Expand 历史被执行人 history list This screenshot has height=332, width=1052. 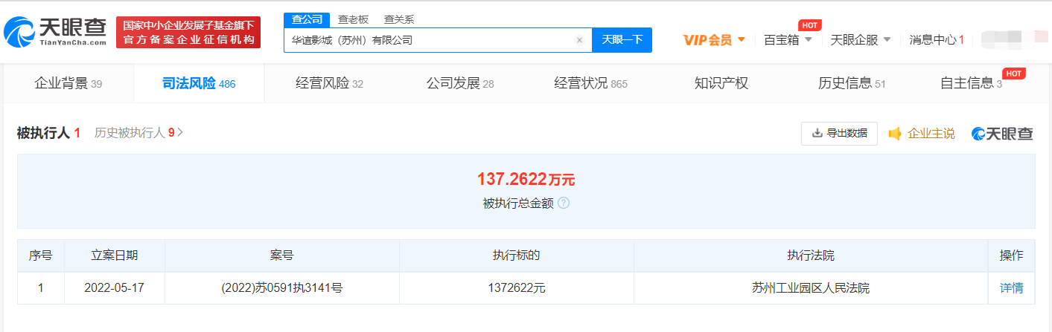(138, 133)
